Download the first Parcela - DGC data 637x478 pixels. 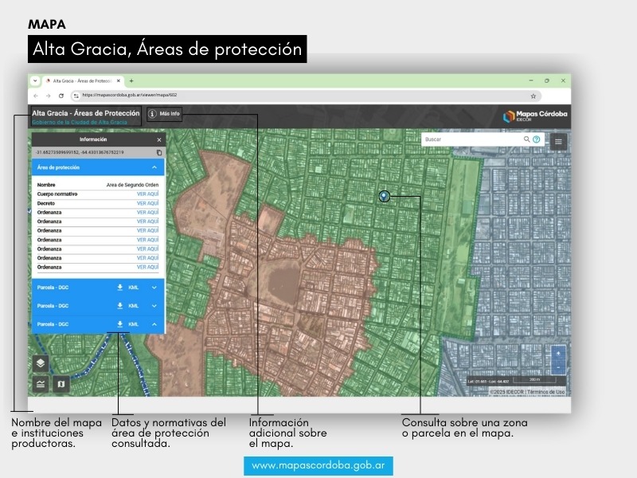(x=119, y=288)
